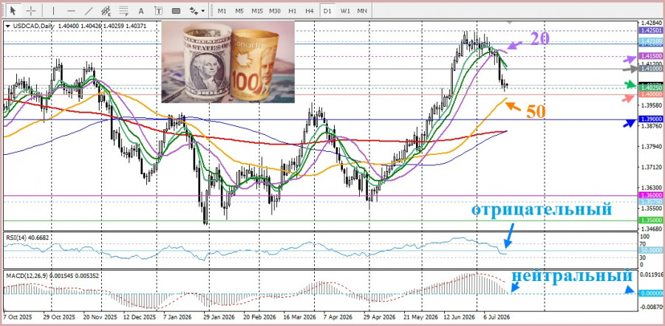Switch chart to M1 timeframe
The image size is (665, 326).
(x=222, y=10)
